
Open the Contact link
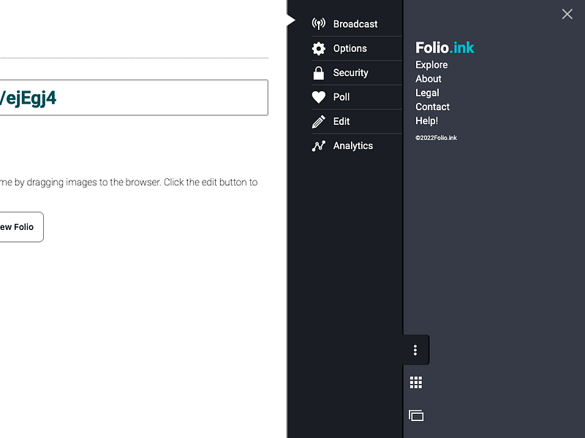pos(432,107)
